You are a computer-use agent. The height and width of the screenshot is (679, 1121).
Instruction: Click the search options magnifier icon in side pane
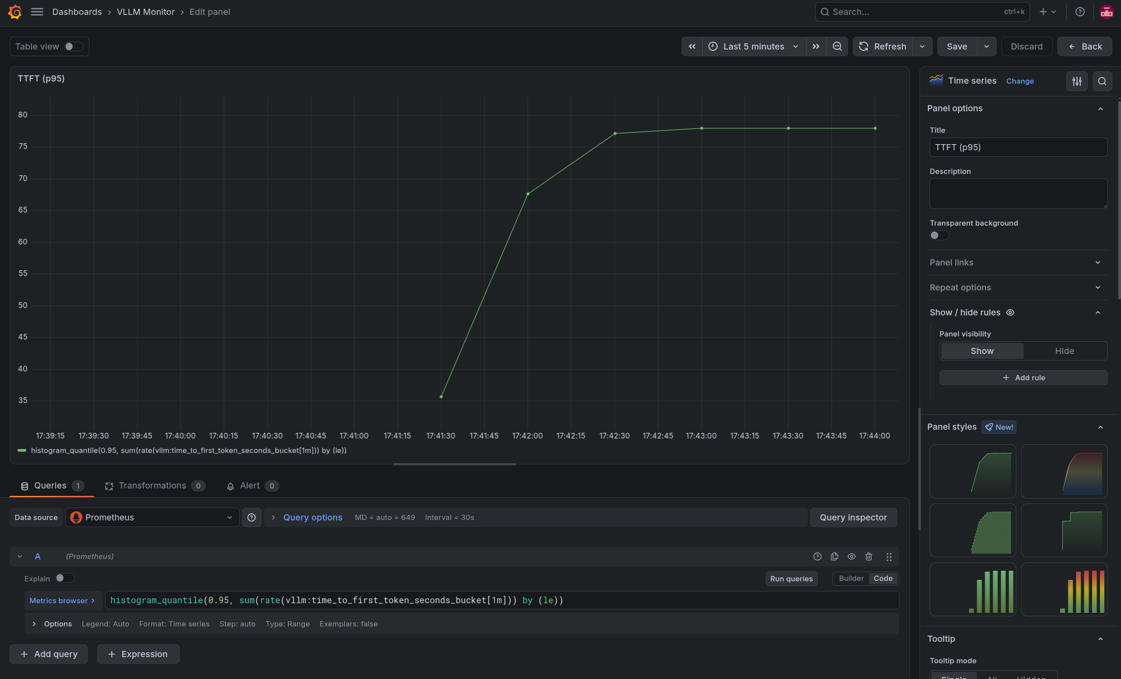tap(1102, 81)
